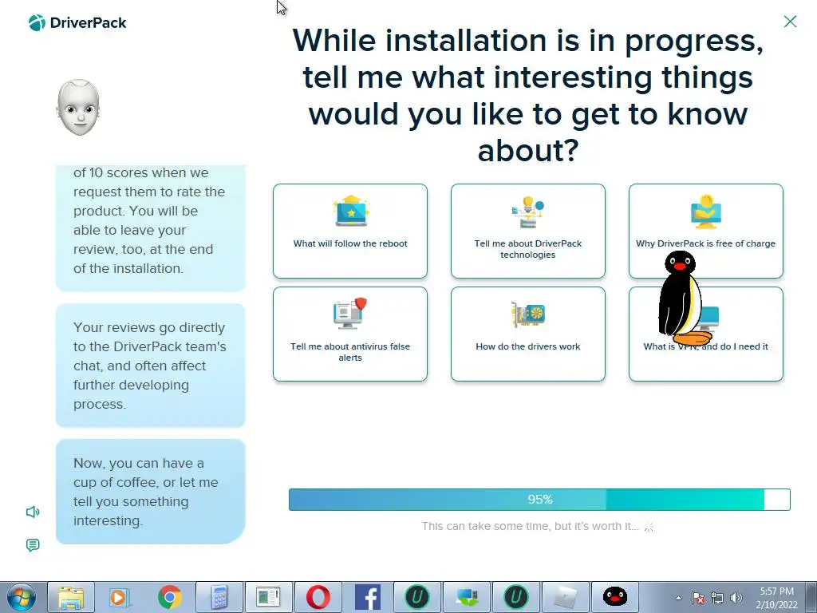The width and height of the screenshot is (817, 613).
Task: Open 'What is VPN, and do I need it' card
Action: coord(705,334)
